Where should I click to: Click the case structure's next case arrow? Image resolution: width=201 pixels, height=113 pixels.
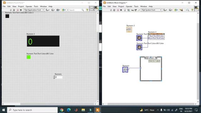pyautogui.click(x=156, y=58)
